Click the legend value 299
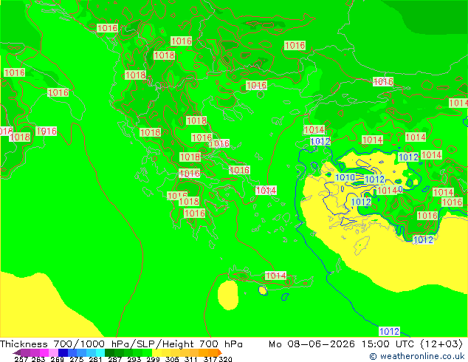The height and width of the screenshot is (362, 468). coord(153,359)
